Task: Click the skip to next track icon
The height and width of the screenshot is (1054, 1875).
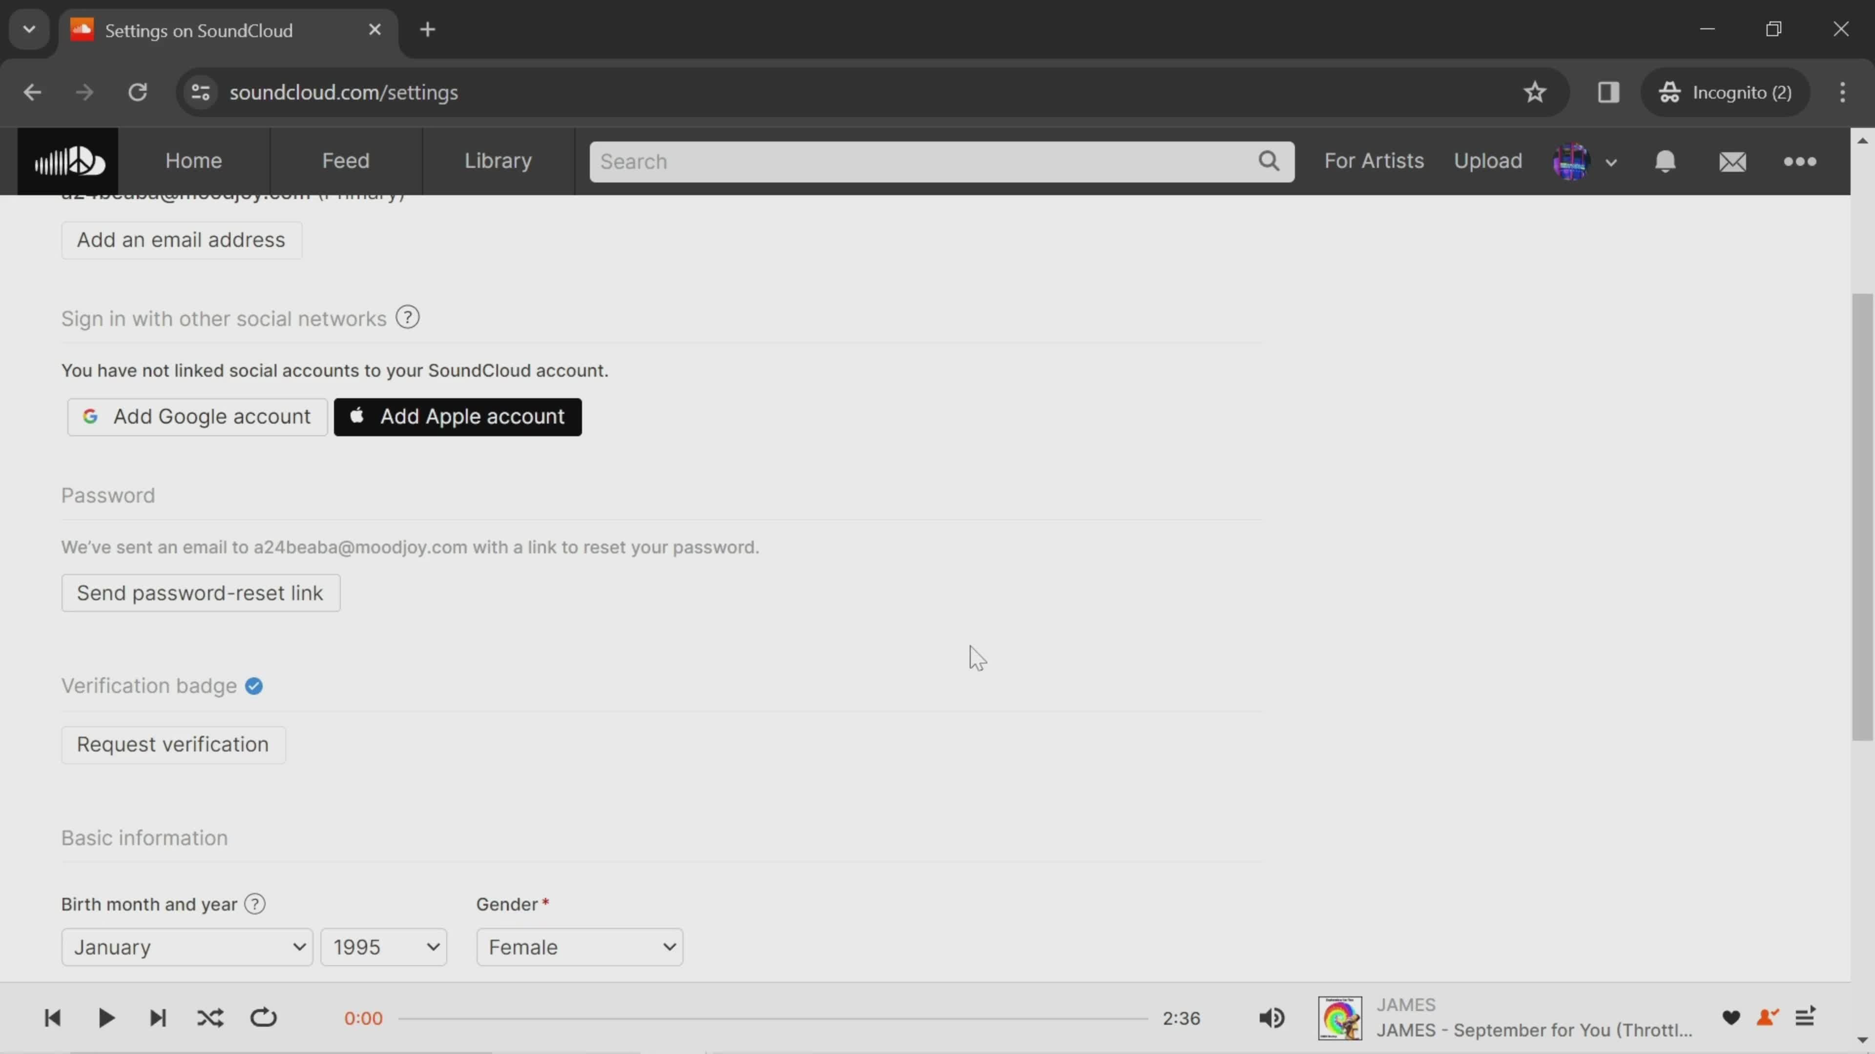Action: click(x=158, y=1018)
